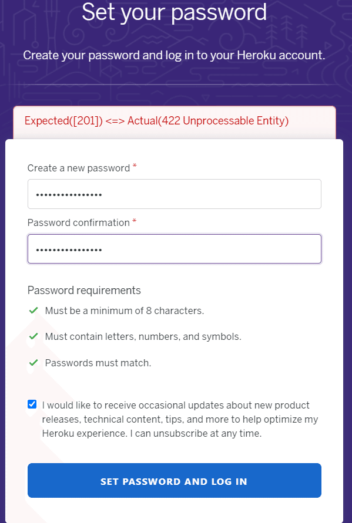Click the Must contain letters, numbers, and symbols text

143,336
